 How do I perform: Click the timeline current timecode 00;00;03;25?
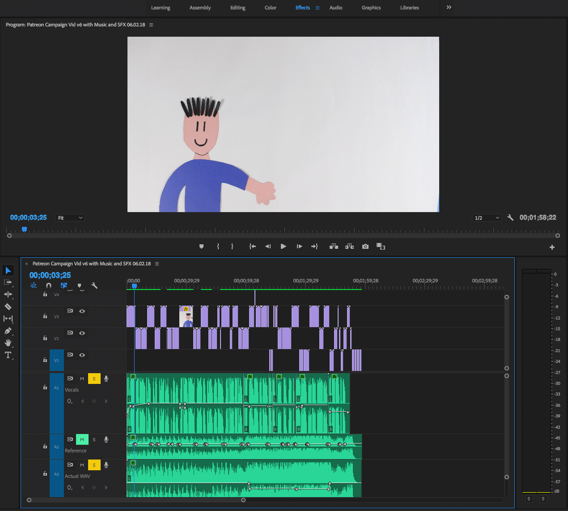[50, 275]
